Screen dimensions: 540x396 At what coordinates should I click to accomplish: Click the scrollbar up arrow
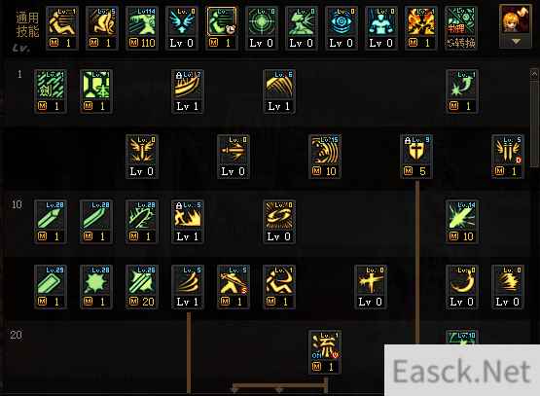click(534, 74)
